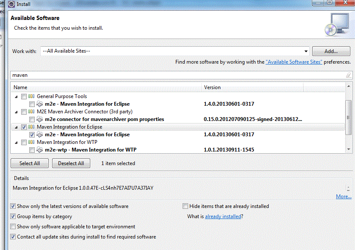Open the Available Software Sites link
Screen dimensions: 355x250
pyautogui.click(x=294, y=62)
